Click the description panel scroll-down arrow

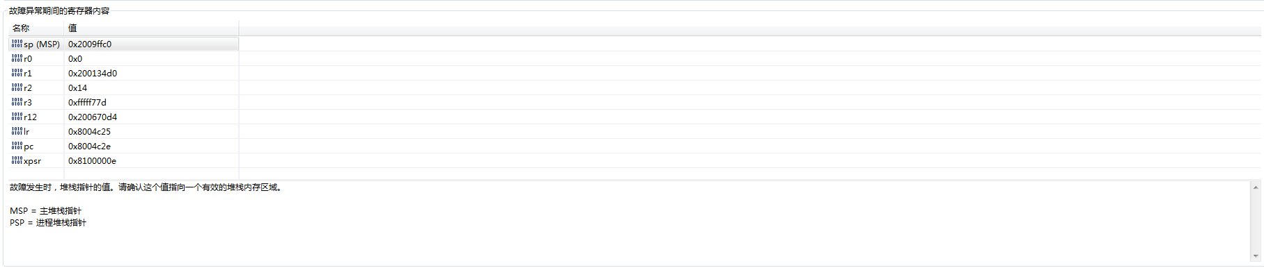click(x=1256, y=256)
